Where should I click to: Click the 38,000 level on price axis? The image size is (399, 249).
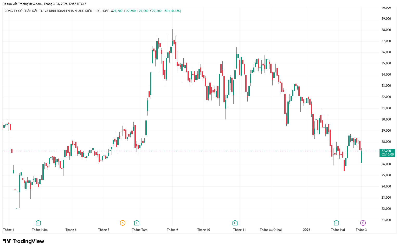point(386,30)
